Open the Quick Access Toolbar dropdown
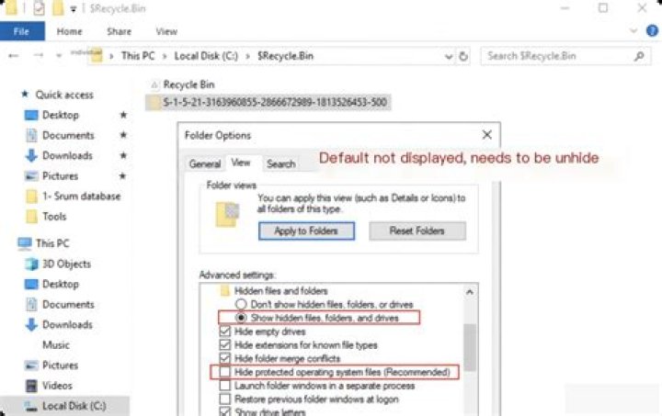Viewport: 662px width, 416px height. [x=73, y=8]
